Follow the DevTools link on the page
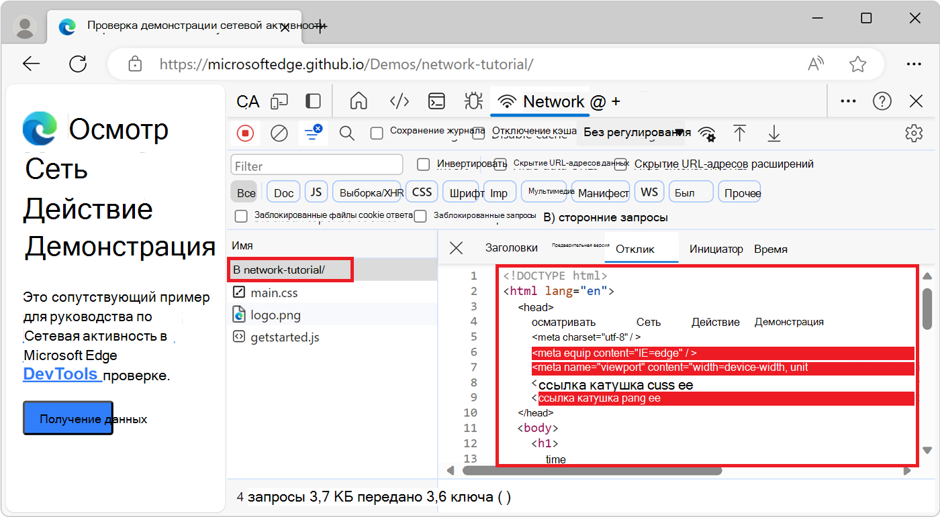Screen dimensions: 940x517 point(61,374)
